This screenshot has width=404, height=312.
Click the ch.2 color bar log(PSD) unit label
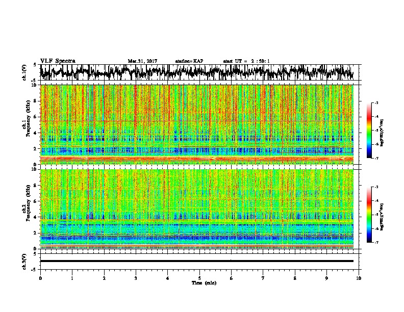[383, 217]
